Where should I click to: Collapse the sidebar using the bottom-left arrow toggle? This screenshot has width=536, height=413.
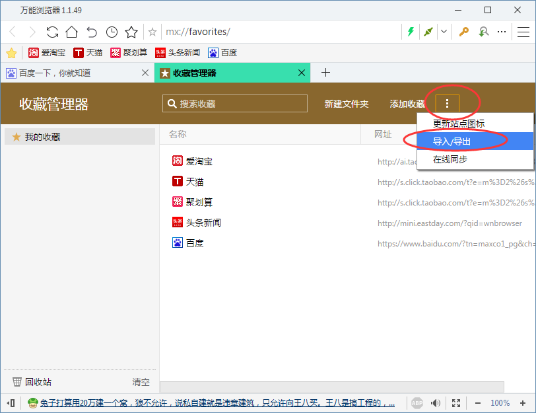[x=9, y=402]
